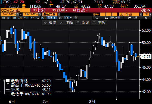
Task: Click the intraday sparkline icon in header
Action: point(48,2)
